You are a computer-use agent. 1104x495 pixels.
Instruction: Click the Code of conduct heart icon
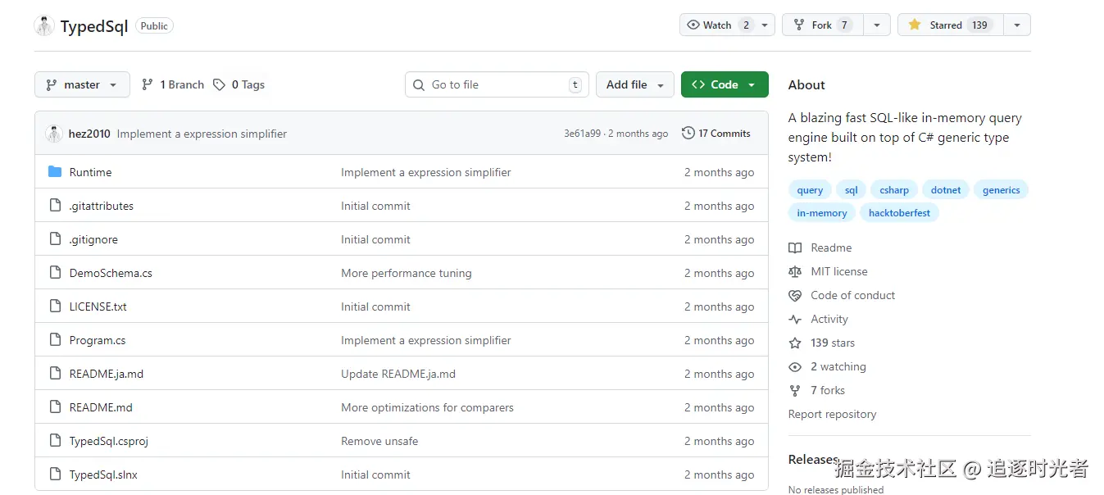point(795,295)
